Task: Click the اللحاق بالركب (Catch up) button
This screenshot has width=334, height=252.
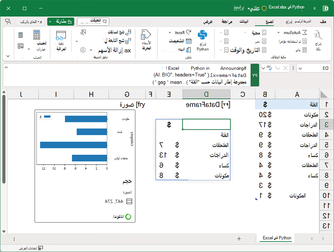Action: click(x=30, y=22)
